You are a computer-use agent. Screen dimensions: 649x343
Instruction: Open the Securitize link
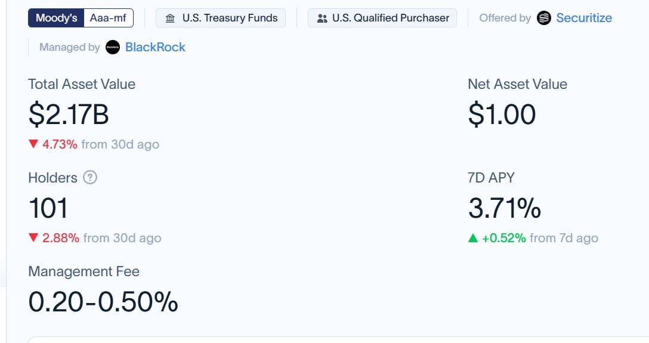click(x=584, y=18)
